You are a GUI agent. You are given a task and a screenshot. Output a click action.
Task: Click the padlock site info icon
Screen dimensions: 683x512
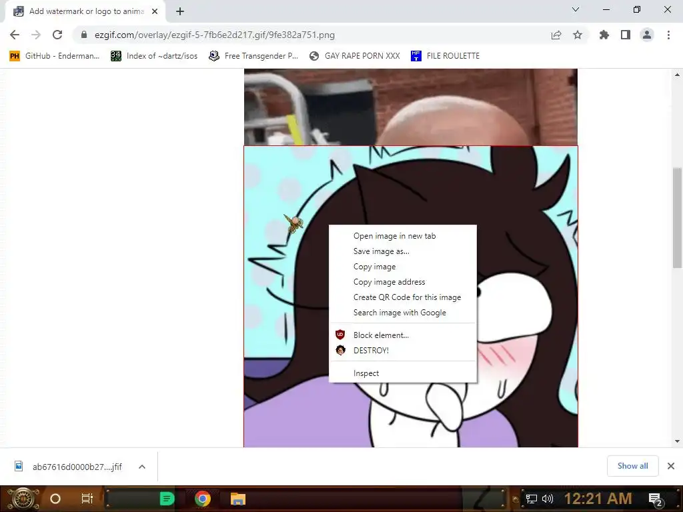(x=84, y=35)
